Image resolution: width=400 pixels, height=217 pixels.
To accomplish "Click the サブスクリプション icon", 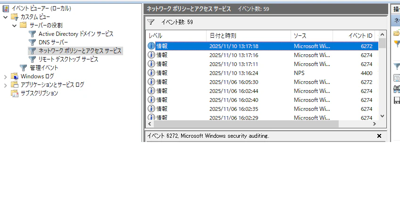I will coord(15,93).
